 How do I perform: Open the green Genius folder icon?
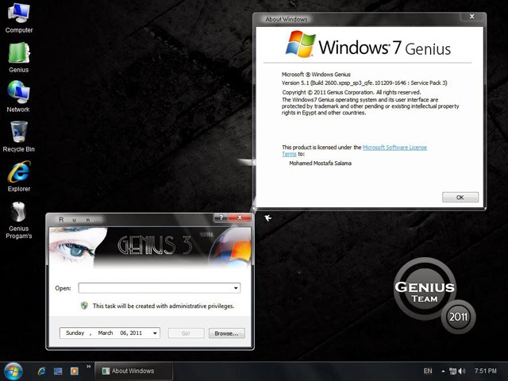[x=19, y=58]
